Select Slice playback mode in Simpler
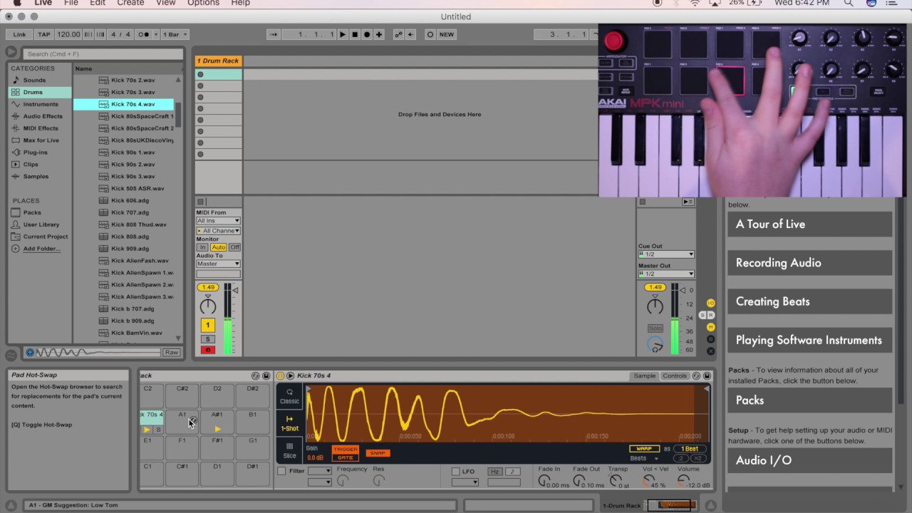The width and height of the screenshot is (912, 513). coord(289,450)
